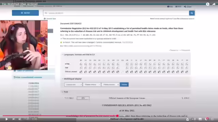218x122 pixels.
Task: Select consolidated version 19/08/2024
Action: (x=34, y=83)
